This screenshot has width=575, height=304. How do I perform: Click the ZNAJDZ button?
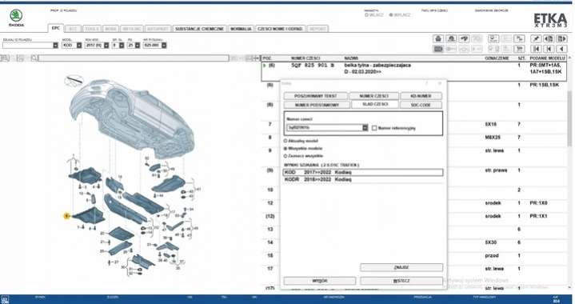click(x=401, y=267)
